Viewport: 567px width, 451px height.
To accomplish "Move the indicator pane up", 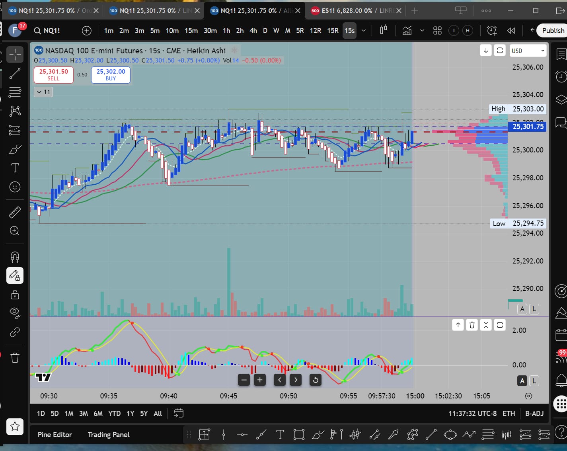I will (x=458, y=325).
